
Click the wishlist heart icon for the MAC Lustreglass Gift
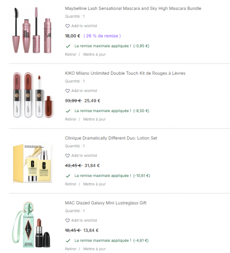coord(68,220)
